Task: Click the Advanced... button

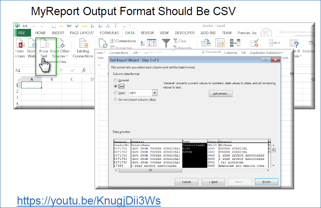Action: 220,94
